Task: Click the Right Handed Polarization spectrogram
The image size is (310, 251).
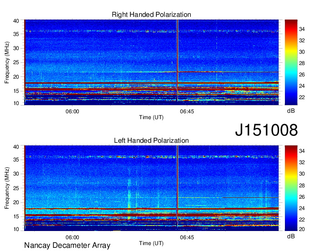Action: tap(151, 62)
